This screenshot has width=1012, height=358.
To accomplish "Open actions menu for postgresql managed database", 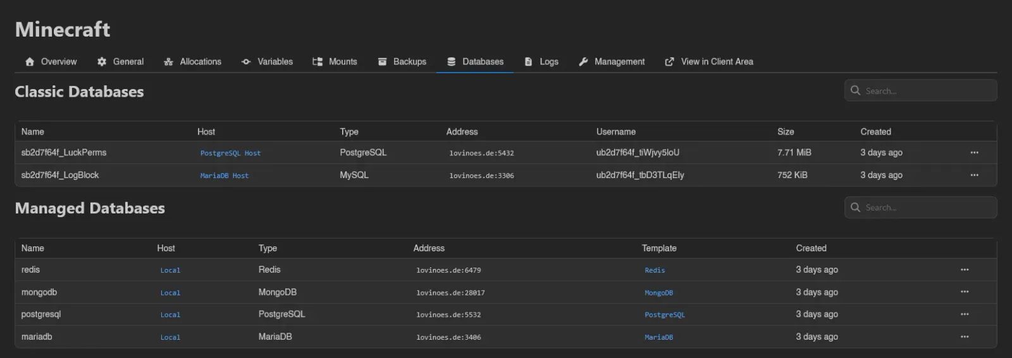I will point(965,314).
